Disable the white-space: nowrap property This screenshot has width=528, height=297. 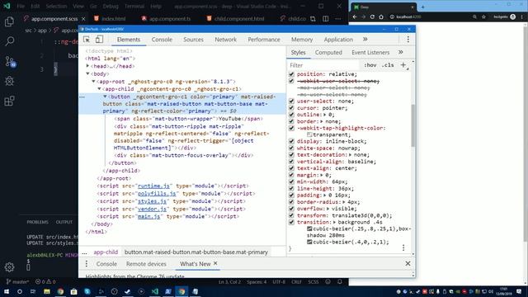pos(291,148)
